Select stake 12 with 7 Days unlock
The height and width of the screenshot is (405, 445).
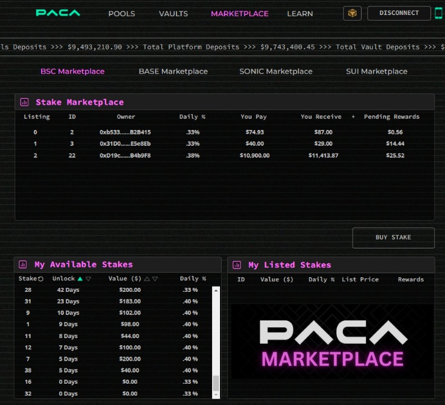[114, 347]
